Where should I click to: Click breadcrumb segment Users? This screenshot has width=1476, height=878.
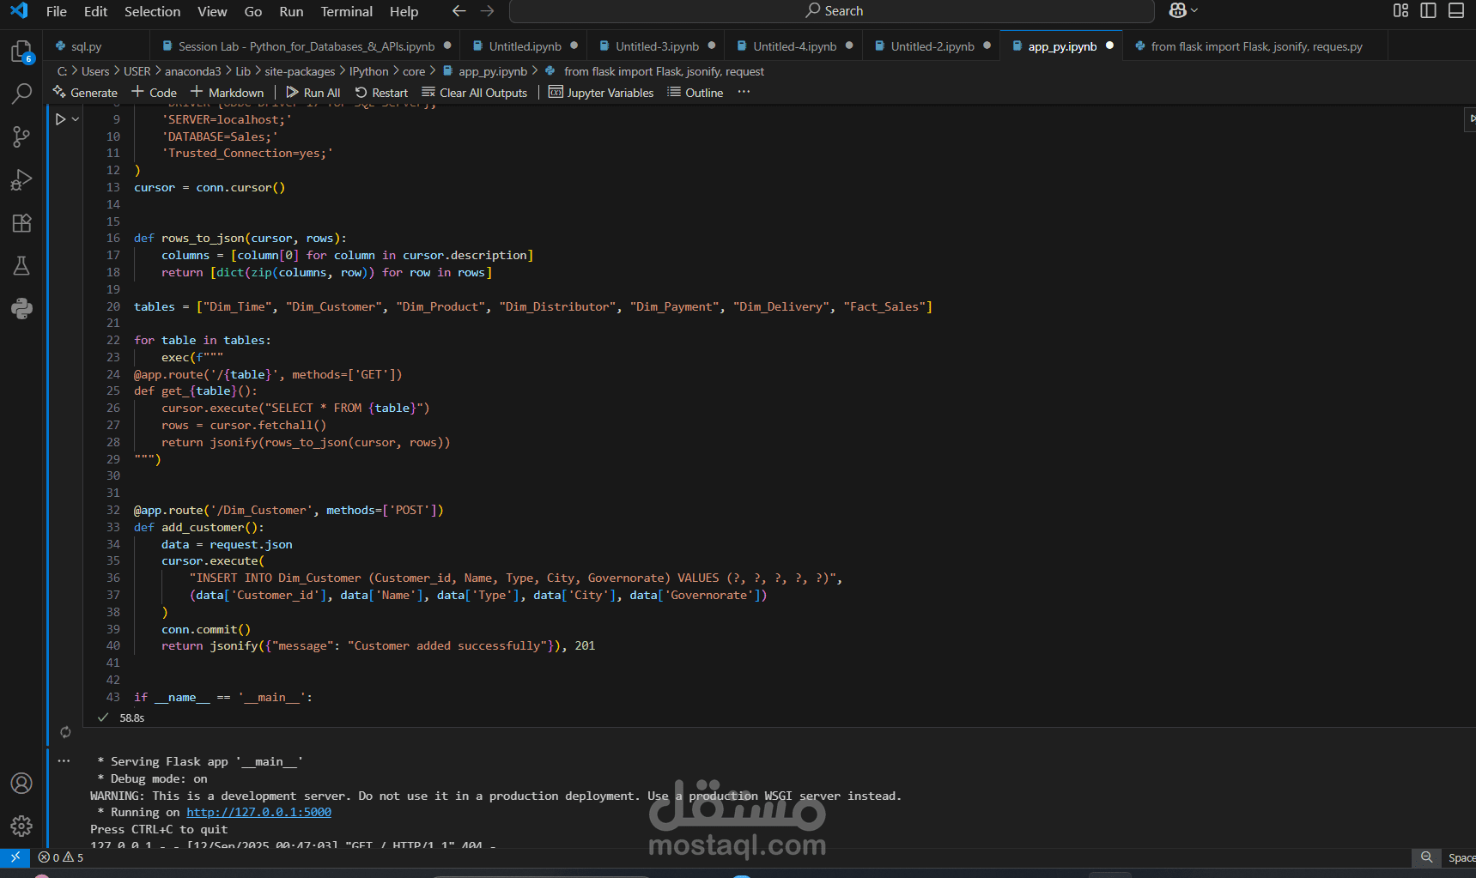(x=95, y=71)
